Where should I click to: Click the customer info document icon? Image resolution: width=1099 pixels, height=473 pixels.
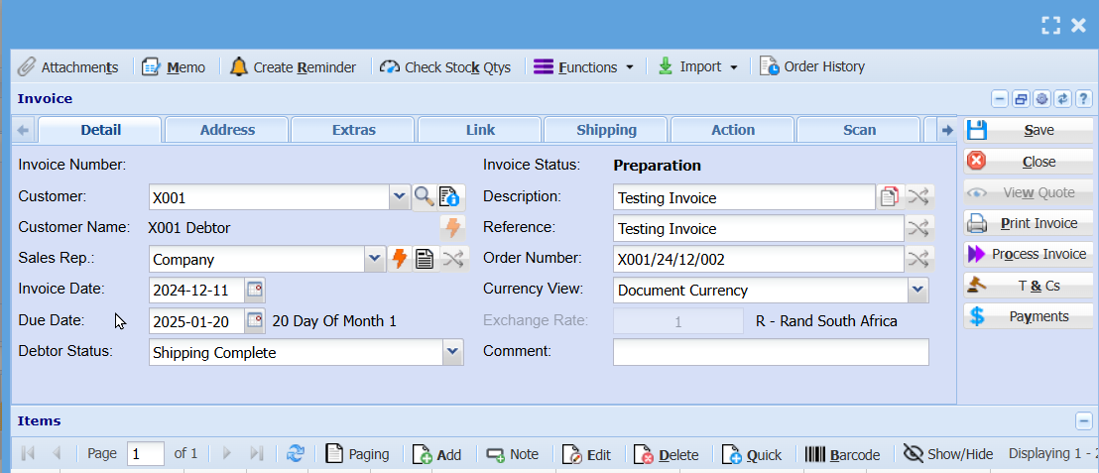449,196
